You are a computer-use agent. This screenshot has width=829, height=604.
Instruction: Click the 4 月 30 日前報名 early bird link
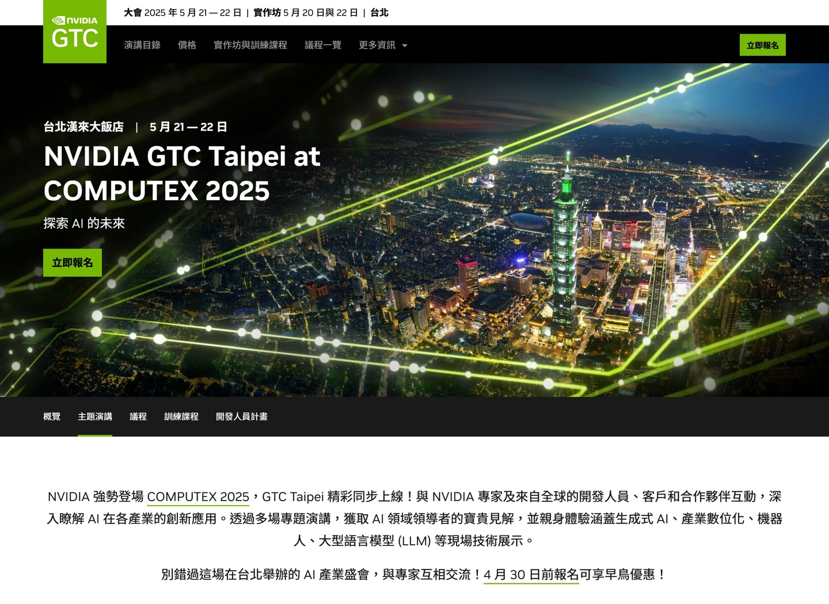coord(531,574)
